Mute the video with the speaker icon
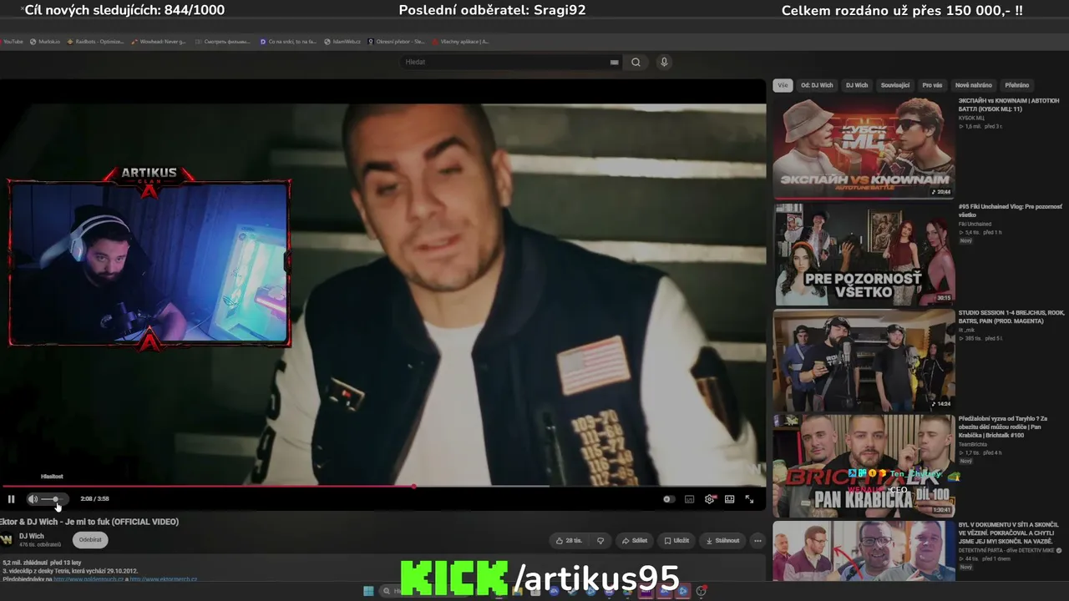Image resolution: width=1069 pixels, height=601 pixels. (33, 499)
